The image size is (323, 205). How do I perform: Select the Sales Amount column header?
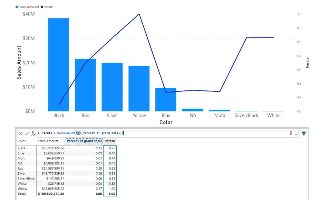point(48,141)
